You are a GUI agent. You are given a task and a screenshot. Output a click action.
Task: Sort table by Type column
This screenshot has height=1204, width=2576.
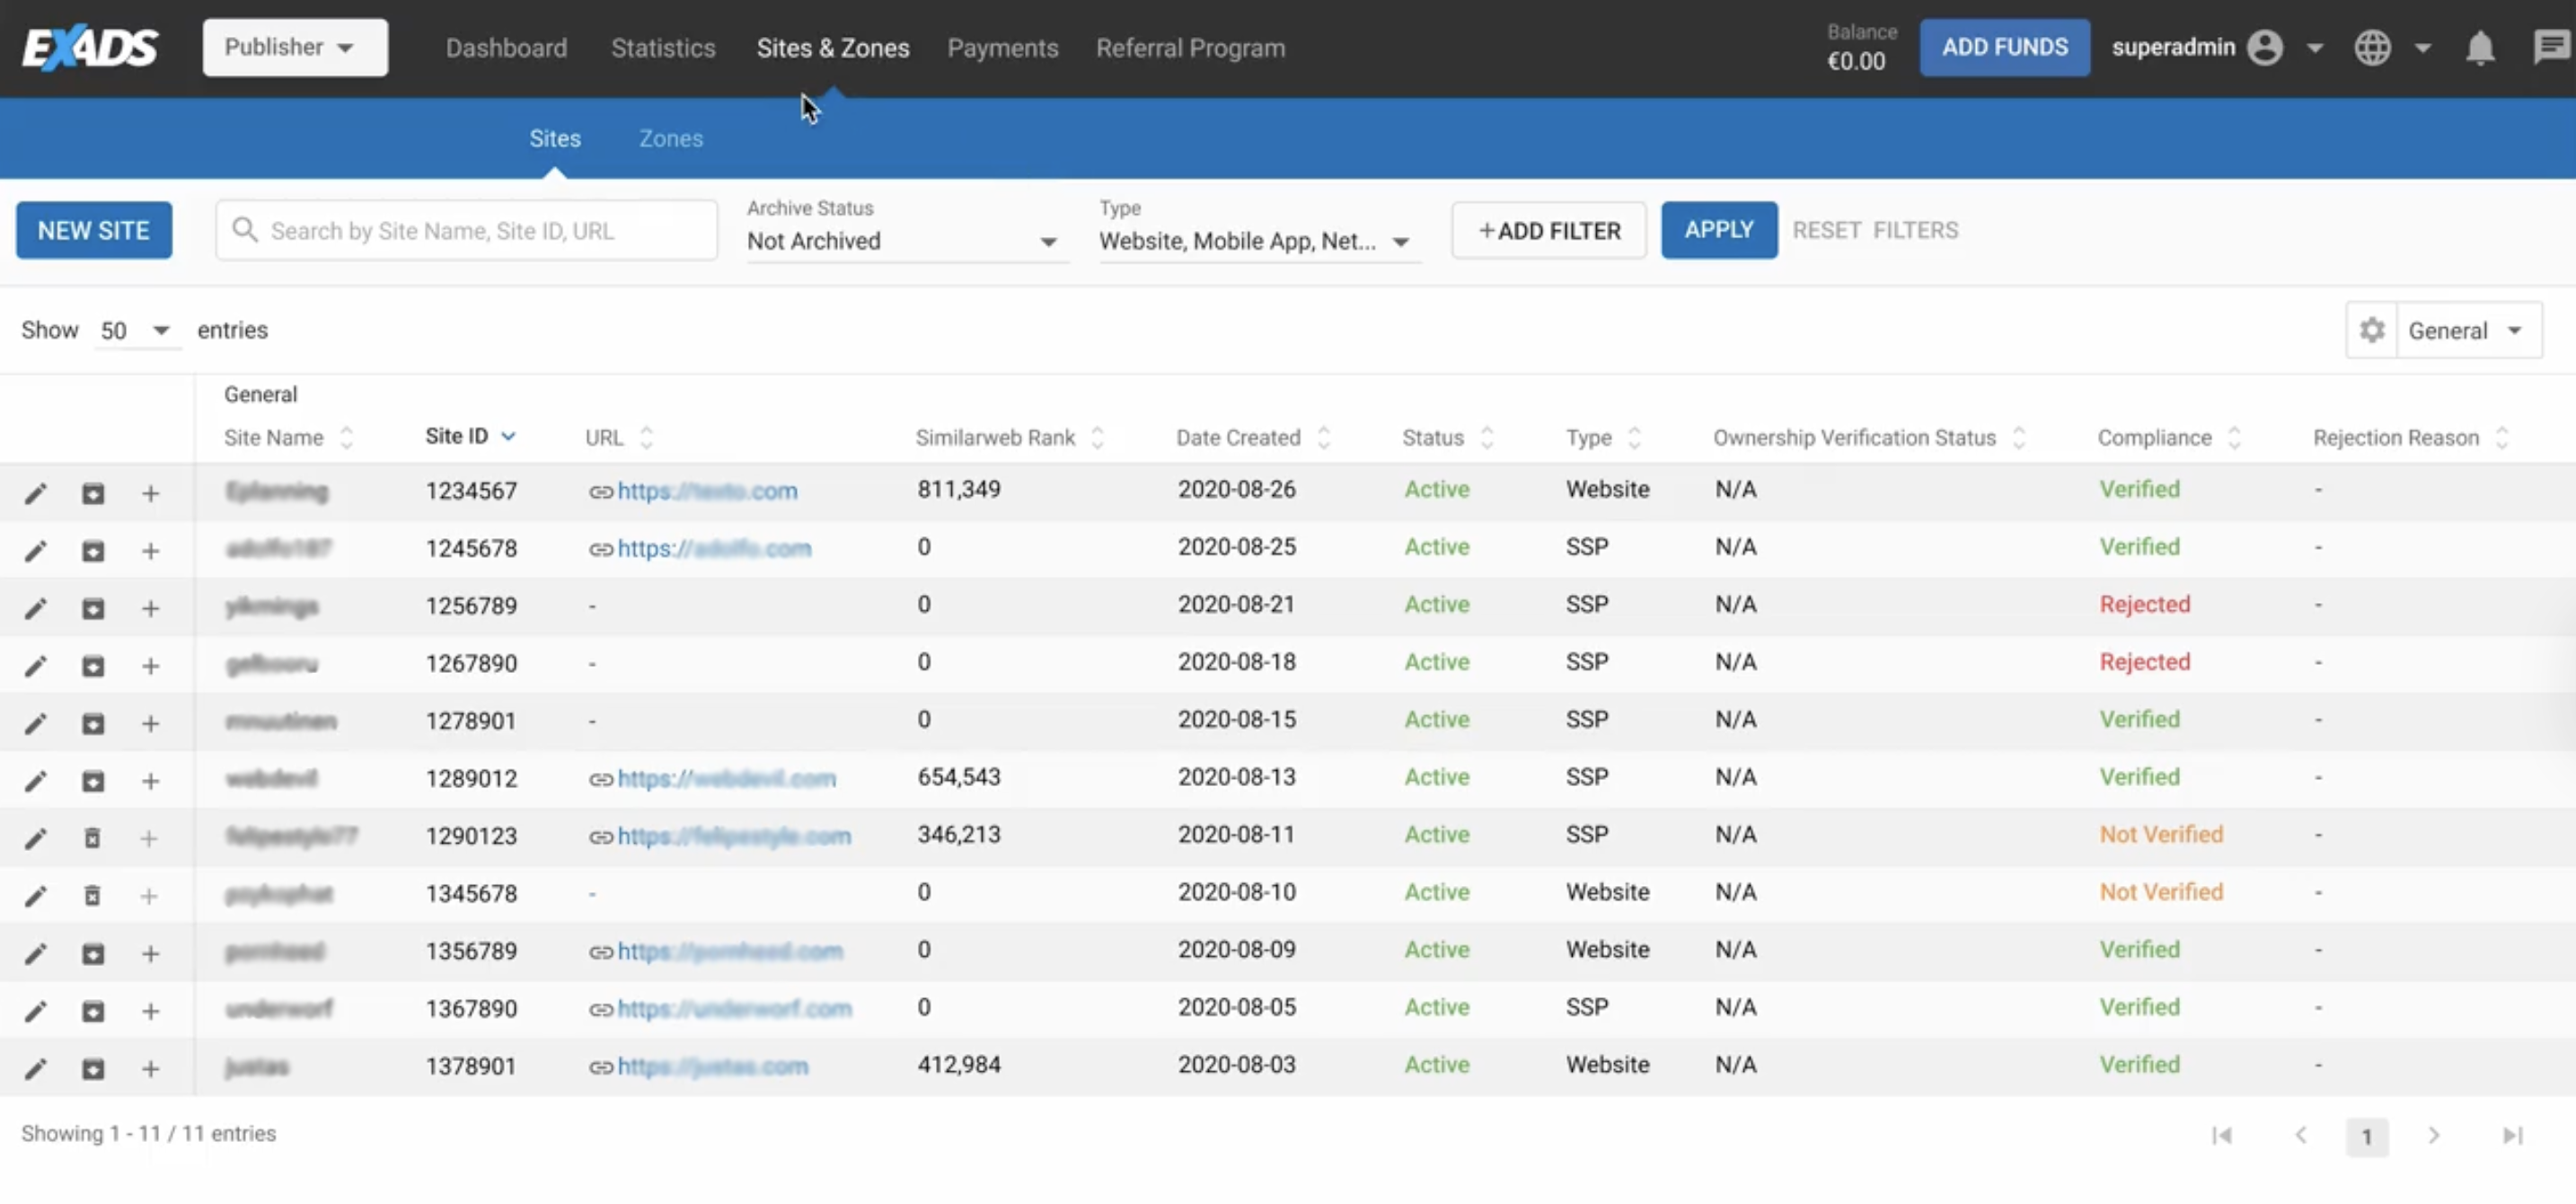pyautogui.click(x=1603, y=438)
